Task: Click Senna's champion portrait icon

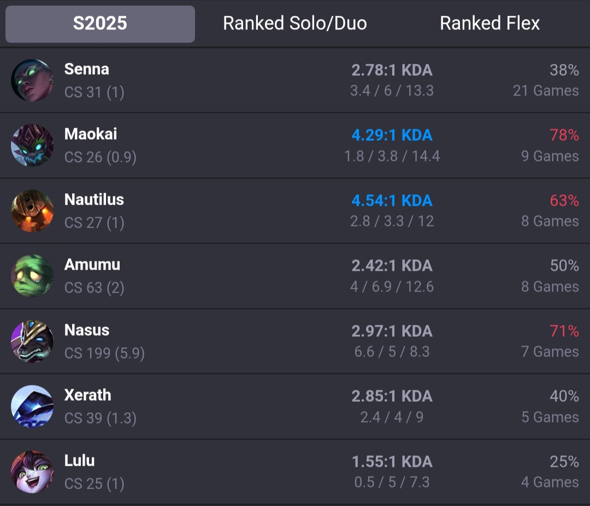Action: click(x=32, y=80)
